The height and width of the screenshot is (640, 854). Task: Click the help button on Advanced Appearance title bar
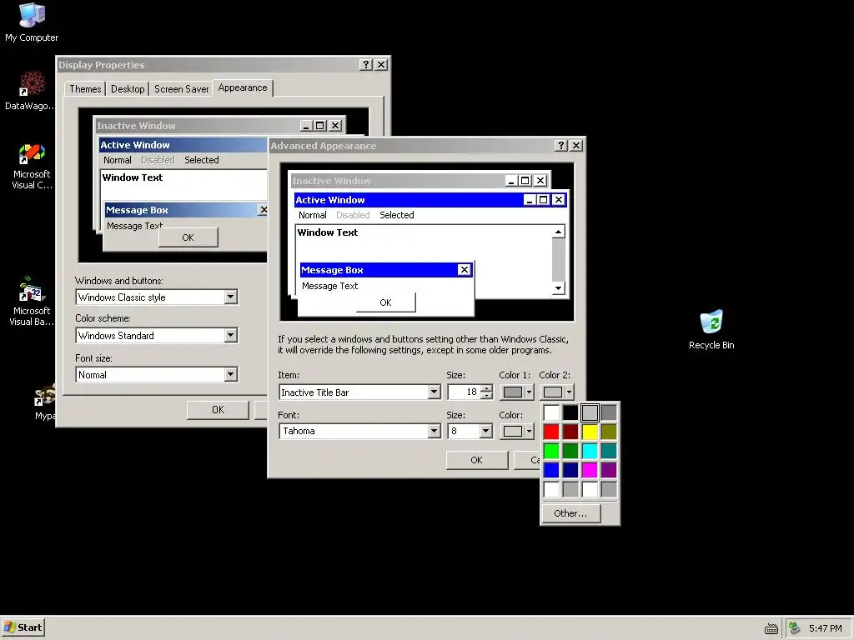click(561, 145)
